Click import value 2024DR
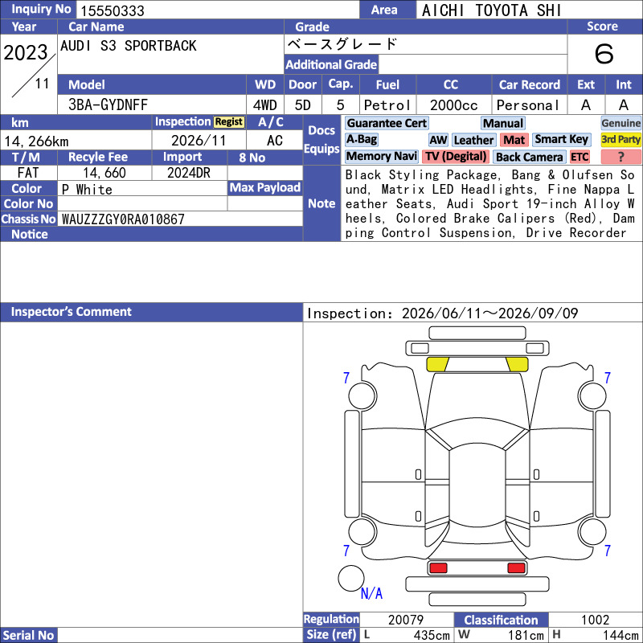Viewport: 643px width, 643px height. (x=189, y=173)
